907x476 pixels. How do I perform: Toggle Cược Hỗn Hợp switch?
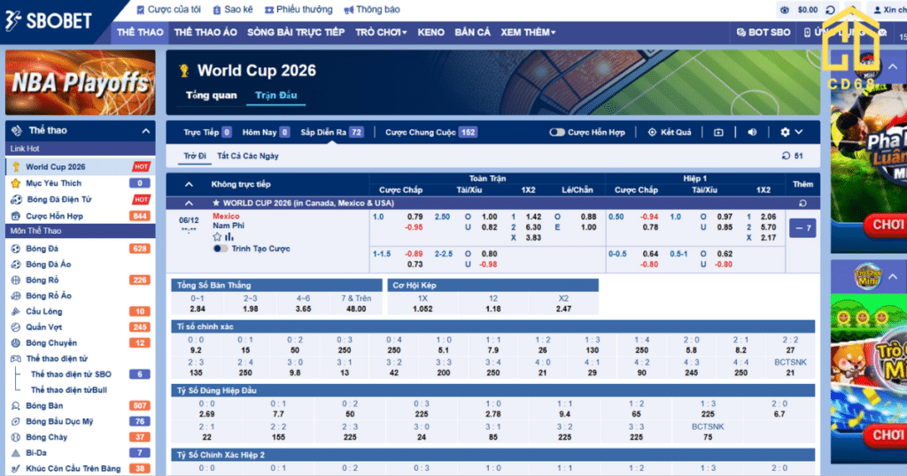[x=557, y=133]
